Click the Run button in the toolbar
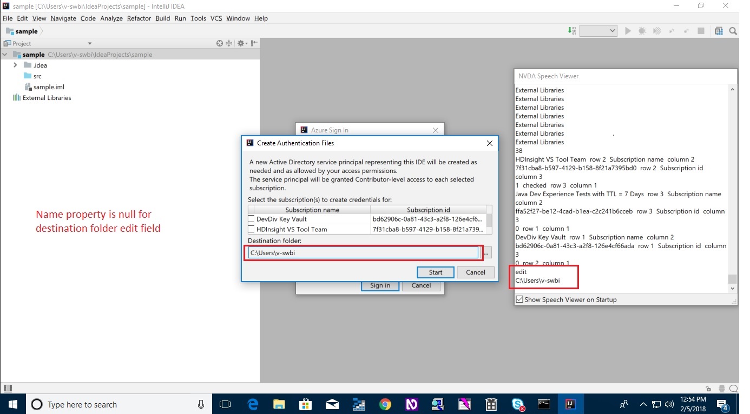 coord(628,31)
